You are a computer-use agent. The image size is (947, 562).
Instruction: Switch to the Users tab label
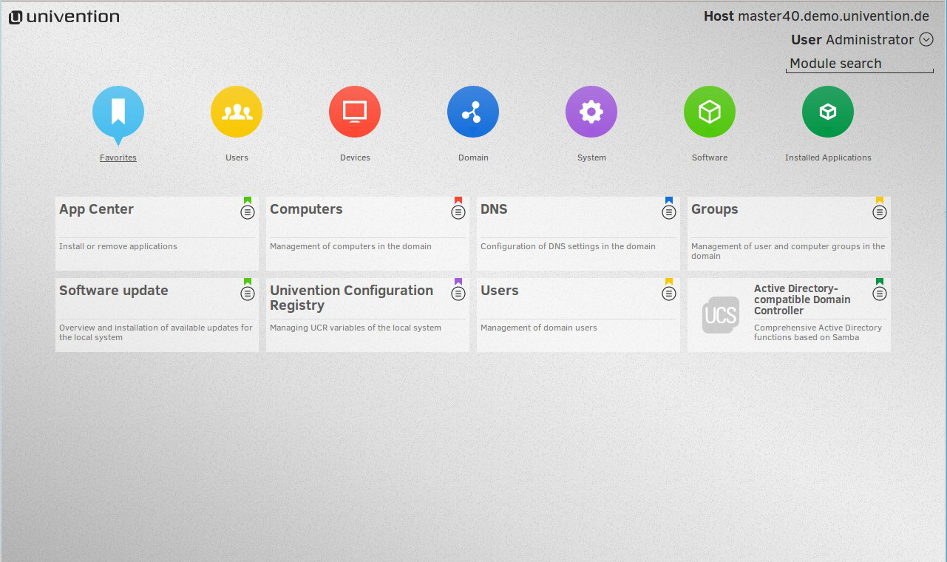237,158
